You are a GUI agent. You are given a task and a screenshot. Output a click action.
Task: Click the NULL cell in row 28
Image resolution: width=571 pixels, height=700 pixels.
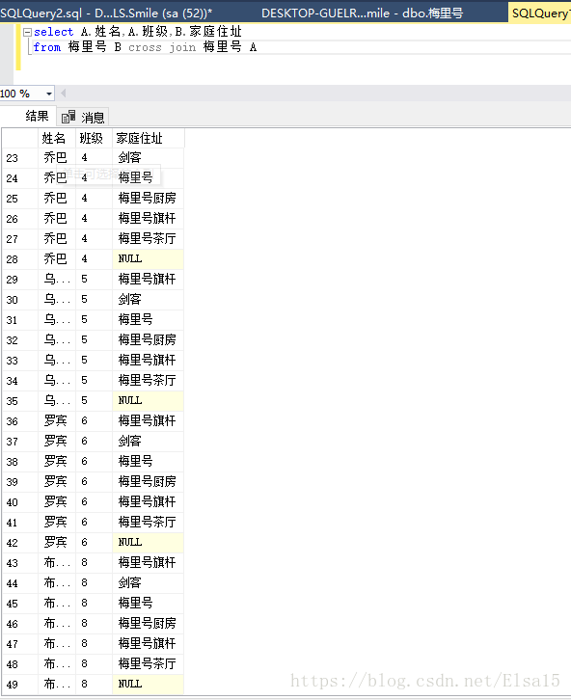coord(149,259)
